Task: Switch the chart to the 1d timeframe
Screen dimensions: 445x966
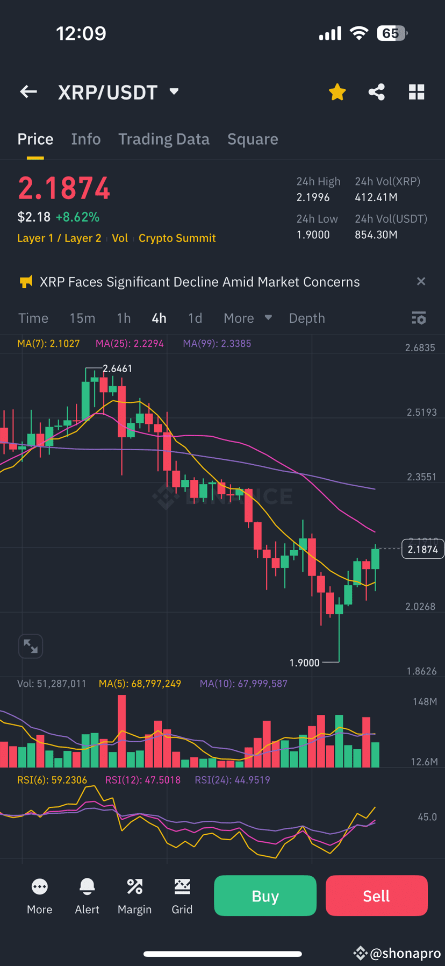Action: pos(195,318)
